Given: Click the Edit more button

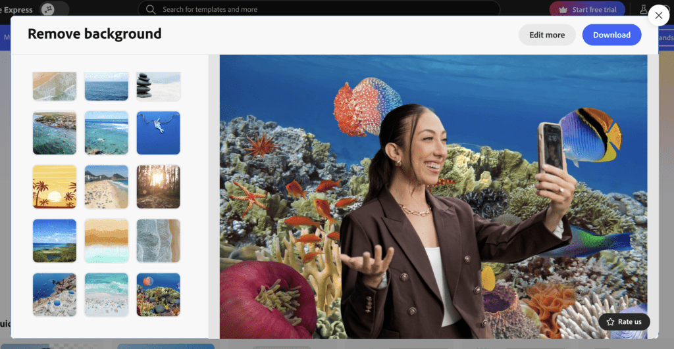Looking at the screenshot, I should (x=546, y=35).
